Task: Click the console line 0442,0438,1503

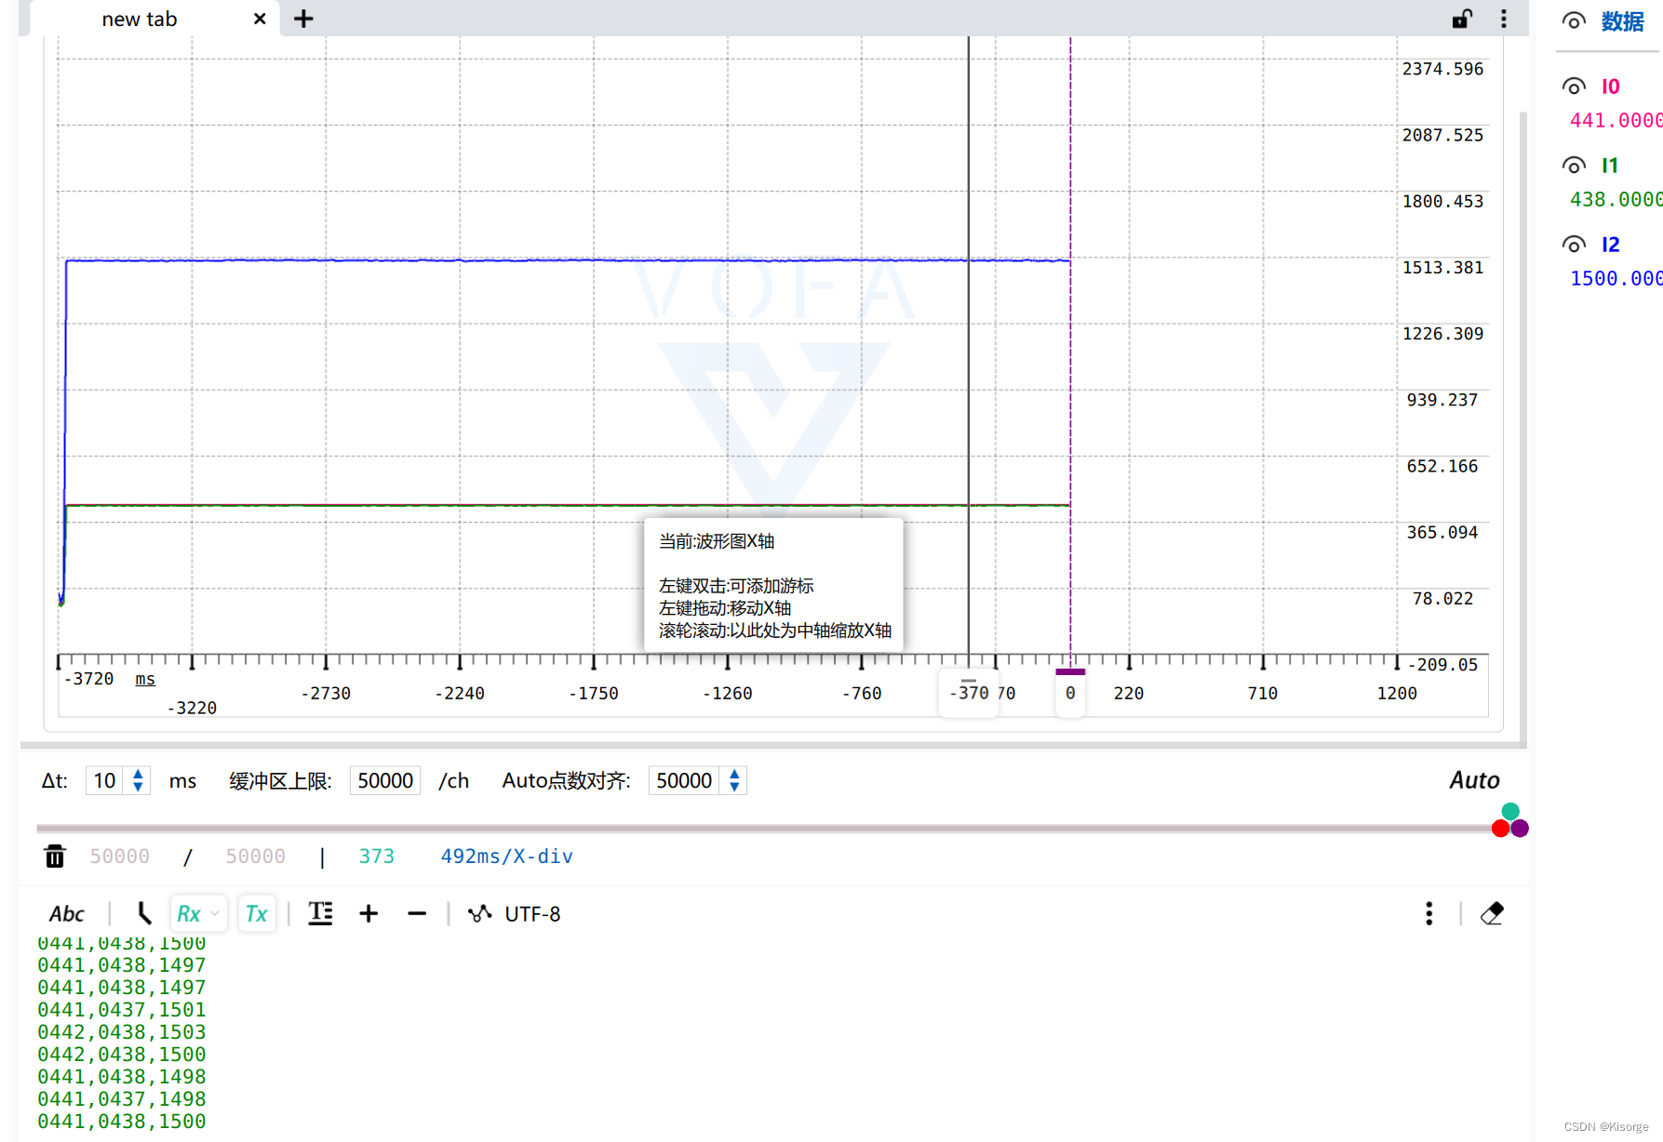Action: pyautogui.click(x=122, y=1032)
